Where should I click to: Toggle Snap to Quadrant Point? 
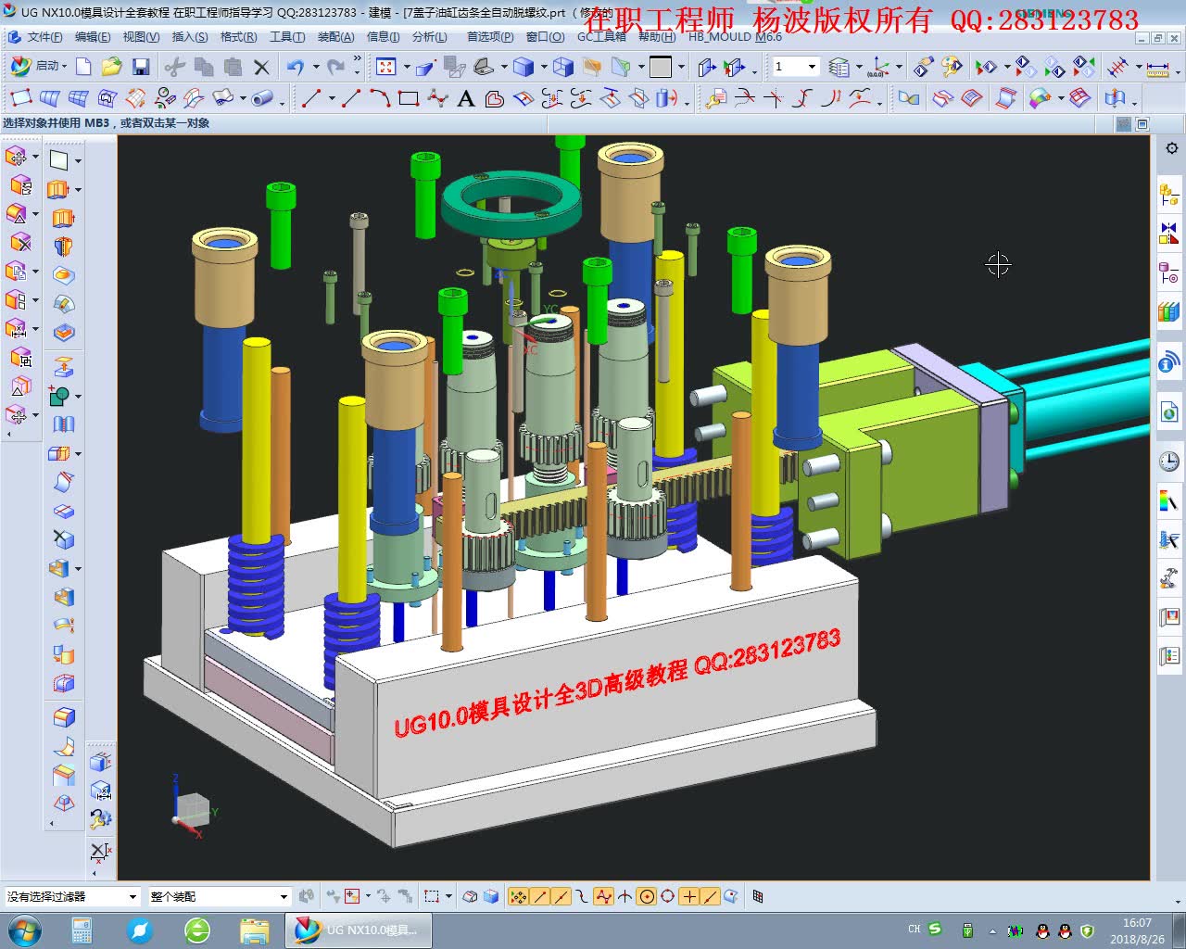coord(667,896)
